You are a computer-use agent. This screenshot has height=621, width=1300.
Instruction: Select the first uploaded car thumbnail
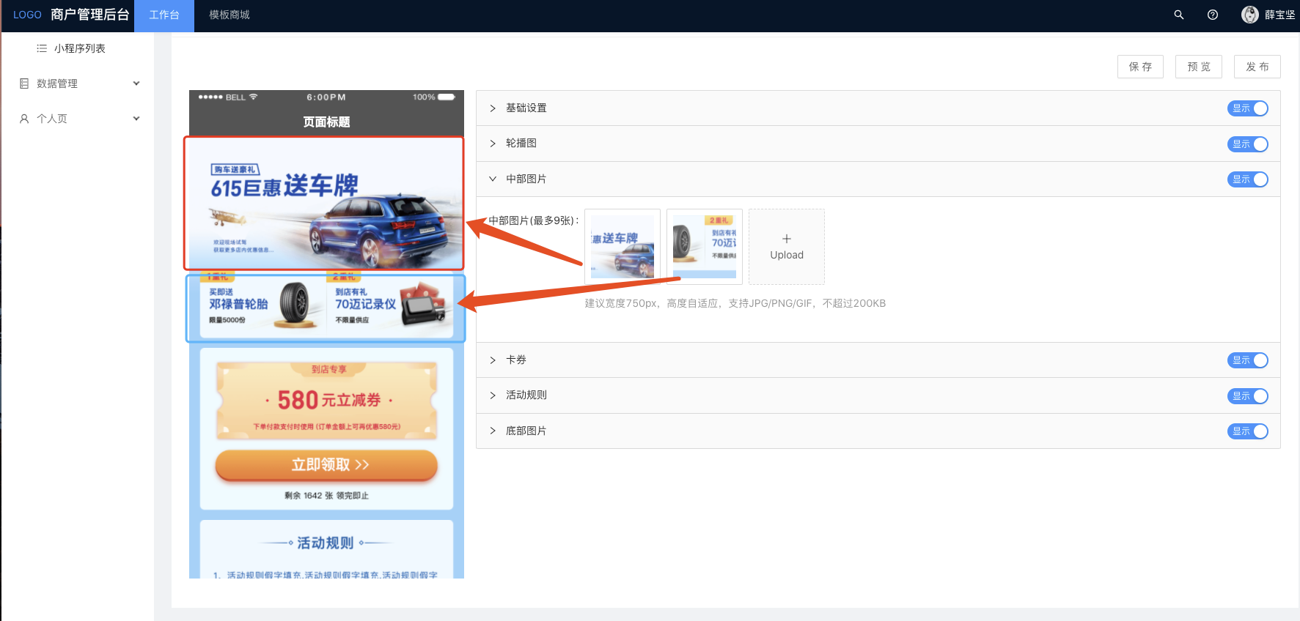[623, 247]
